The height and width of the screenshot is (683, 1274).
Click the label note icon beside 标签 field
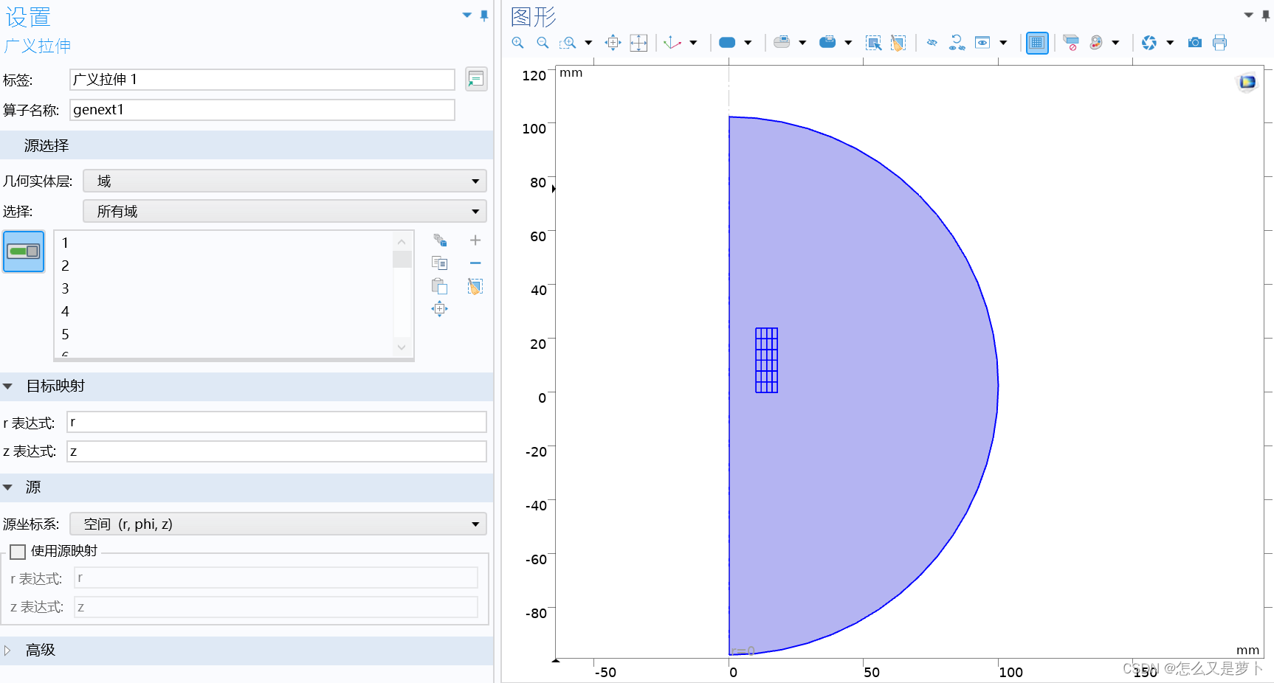coord(476,79)
